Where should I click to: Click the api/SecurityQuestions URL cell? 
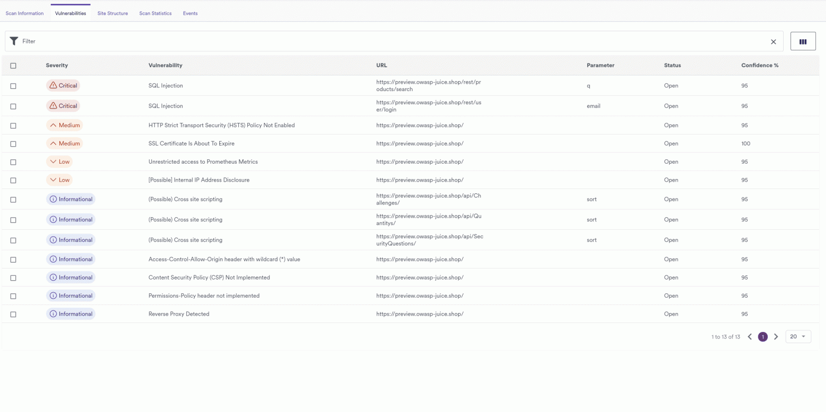click(430, 240)
